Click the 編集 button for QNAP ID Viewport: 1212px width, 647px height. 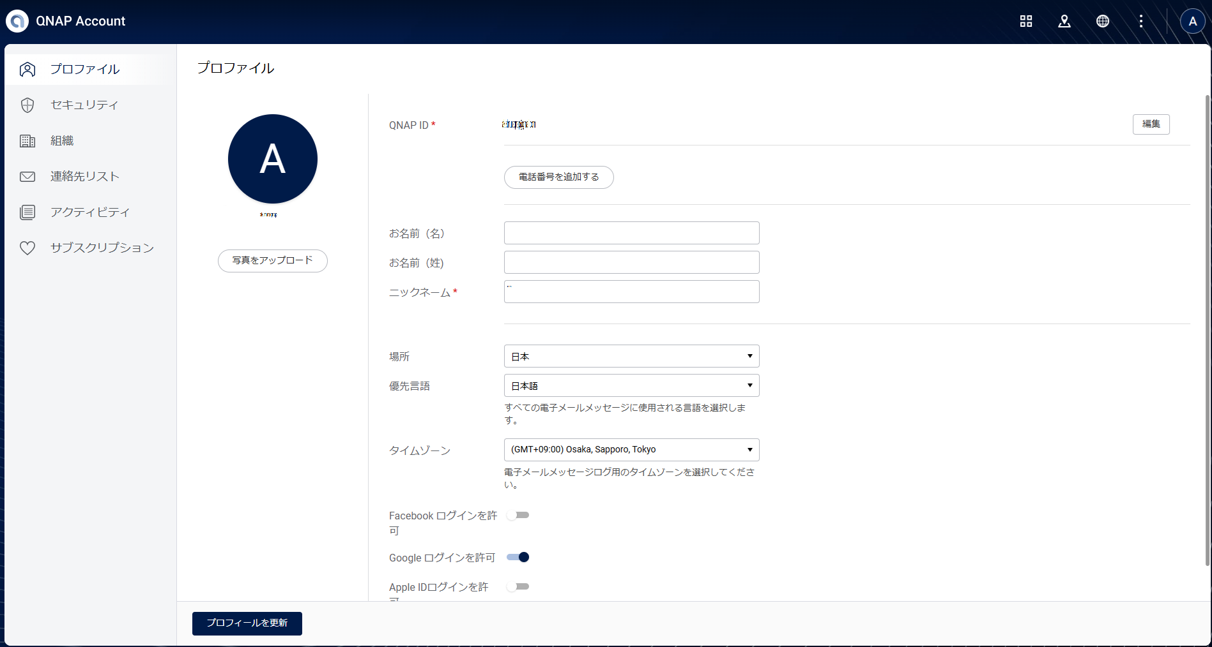[x=1151, y=124]
